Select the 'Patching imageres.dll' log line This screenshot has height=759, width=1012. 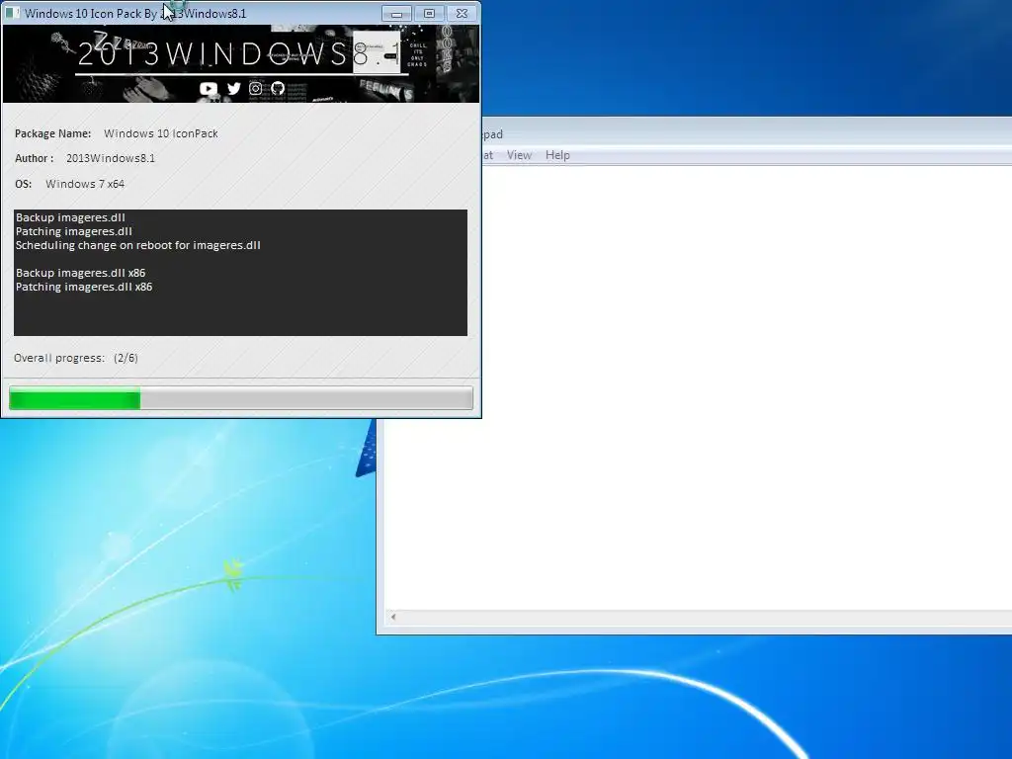coord(73,231)
